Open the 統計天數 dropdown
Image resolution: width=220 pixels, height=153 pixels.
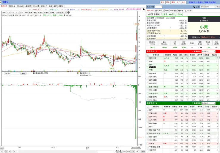[158, 7]
